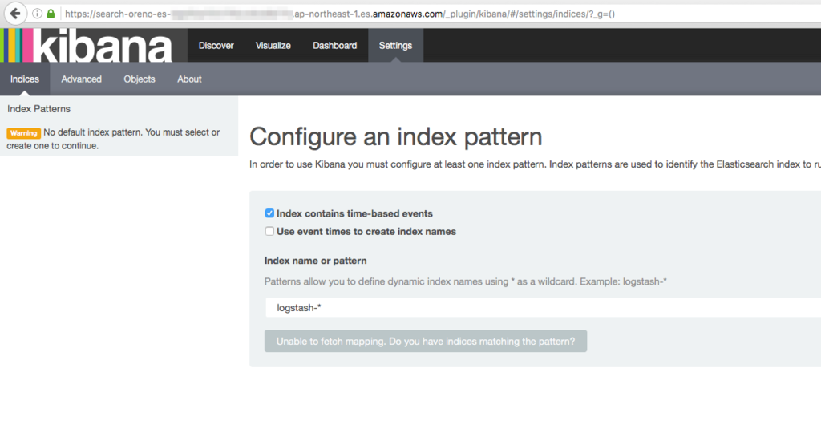This screenshot has height=421, width=821.
Task: Open the About sub-tab
Action: click(189, 79)
